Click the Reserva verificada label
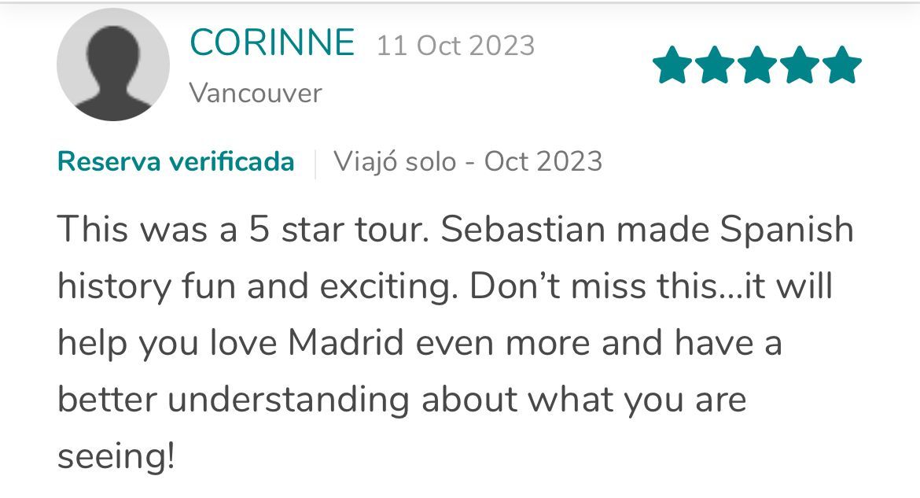This screenshot has width=920, height=498. pos(175,161)
